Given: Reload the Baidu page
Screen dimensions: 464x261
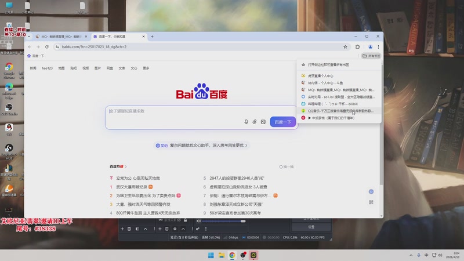Looking at the screenshot, I should click(x=47, y=47).
